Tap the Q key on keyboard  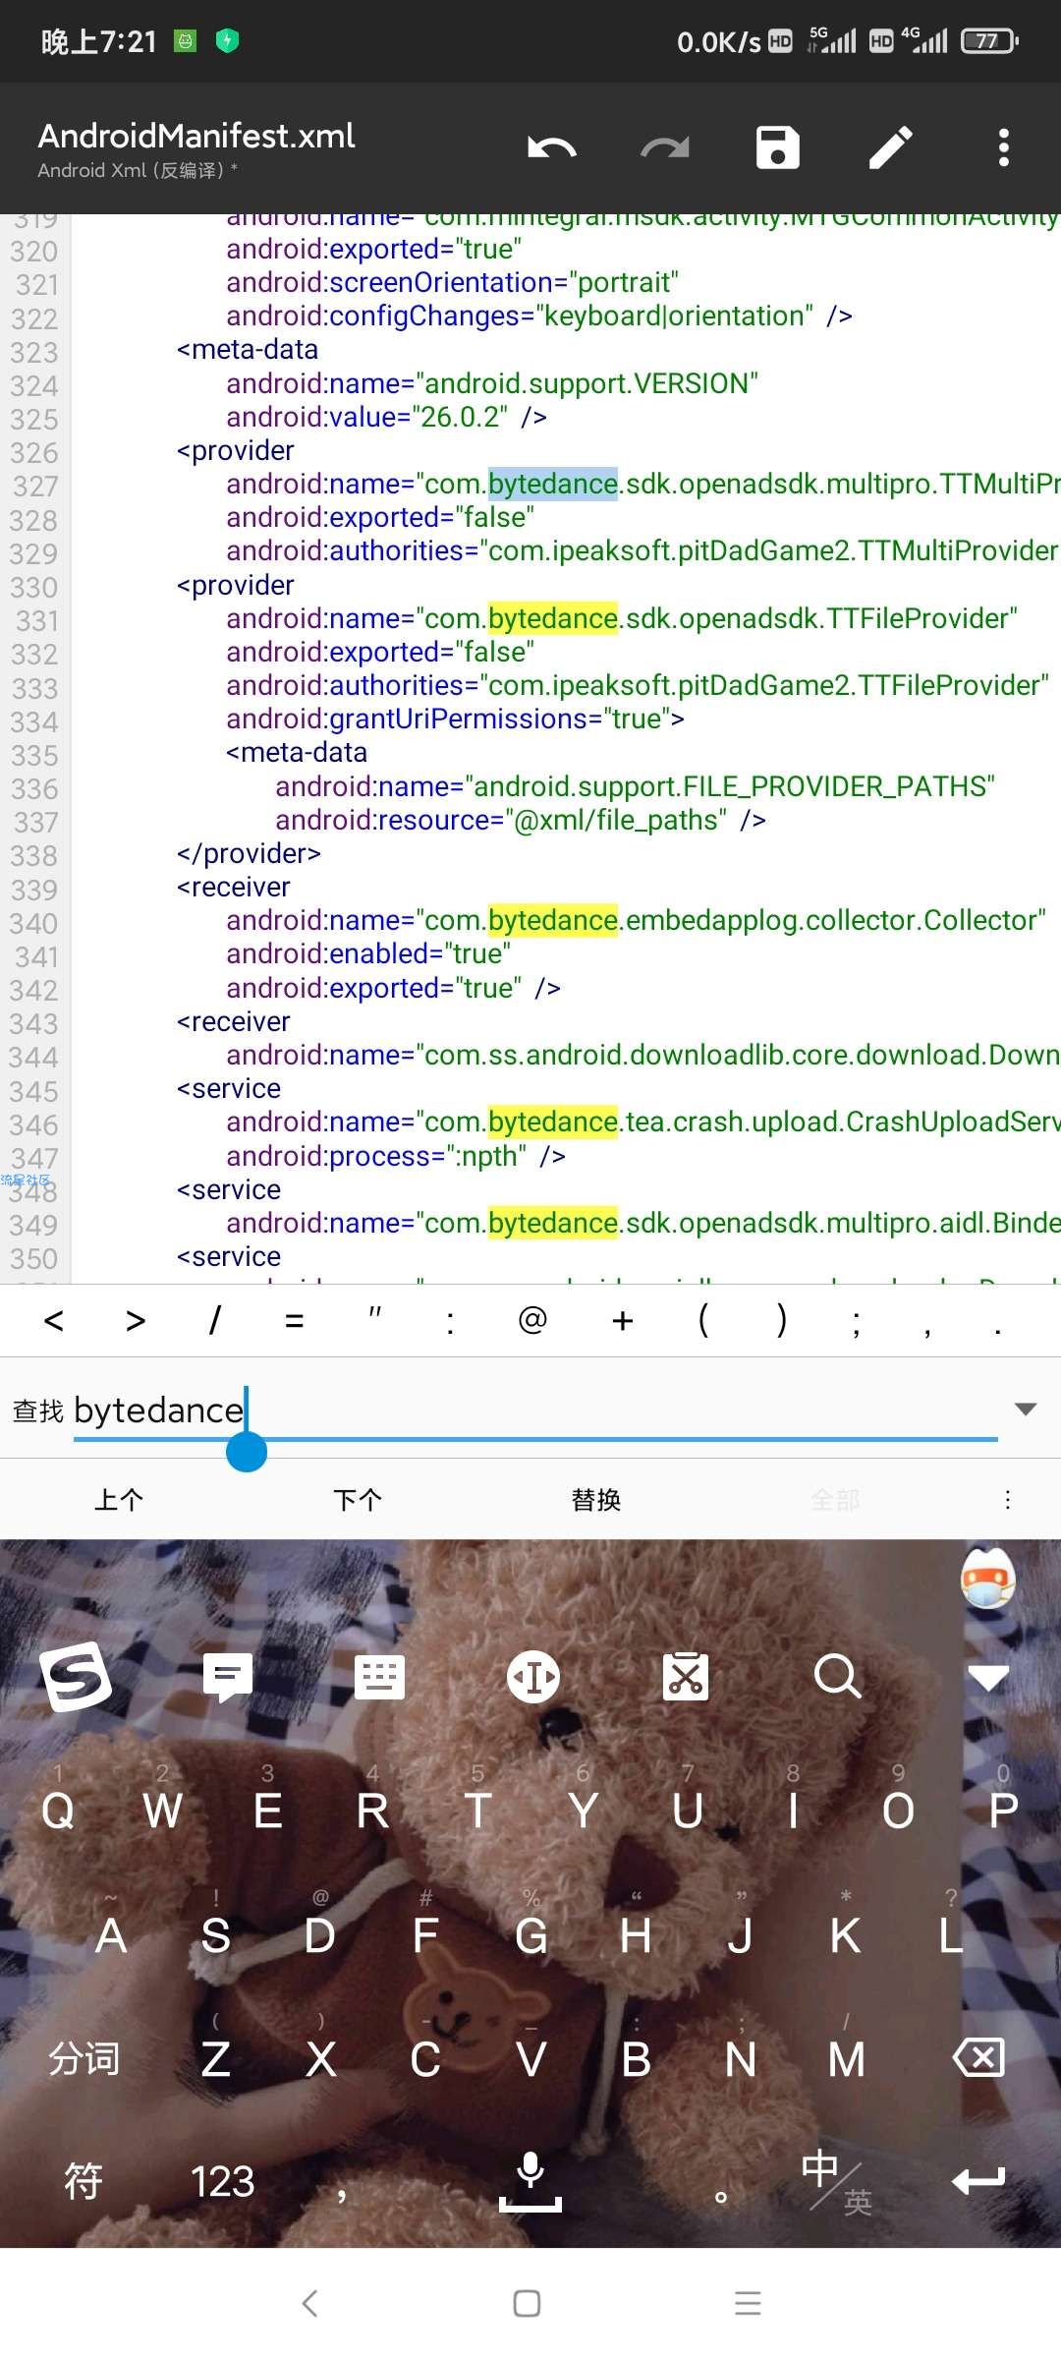point(58,1809)
